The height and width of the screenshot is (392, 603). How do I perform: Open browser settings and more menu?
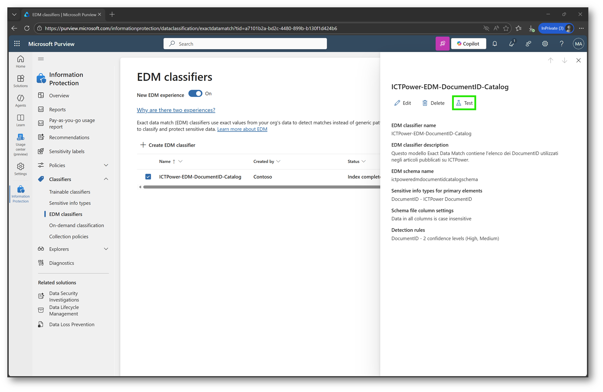point(581,28)
